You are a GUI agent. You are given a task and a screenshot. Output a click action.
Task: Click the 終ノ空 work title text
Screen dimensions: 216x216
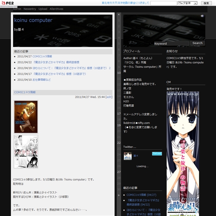127,89
